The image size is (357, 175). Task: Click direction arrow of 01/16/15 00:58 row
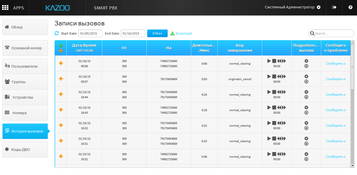pos(61,63)
